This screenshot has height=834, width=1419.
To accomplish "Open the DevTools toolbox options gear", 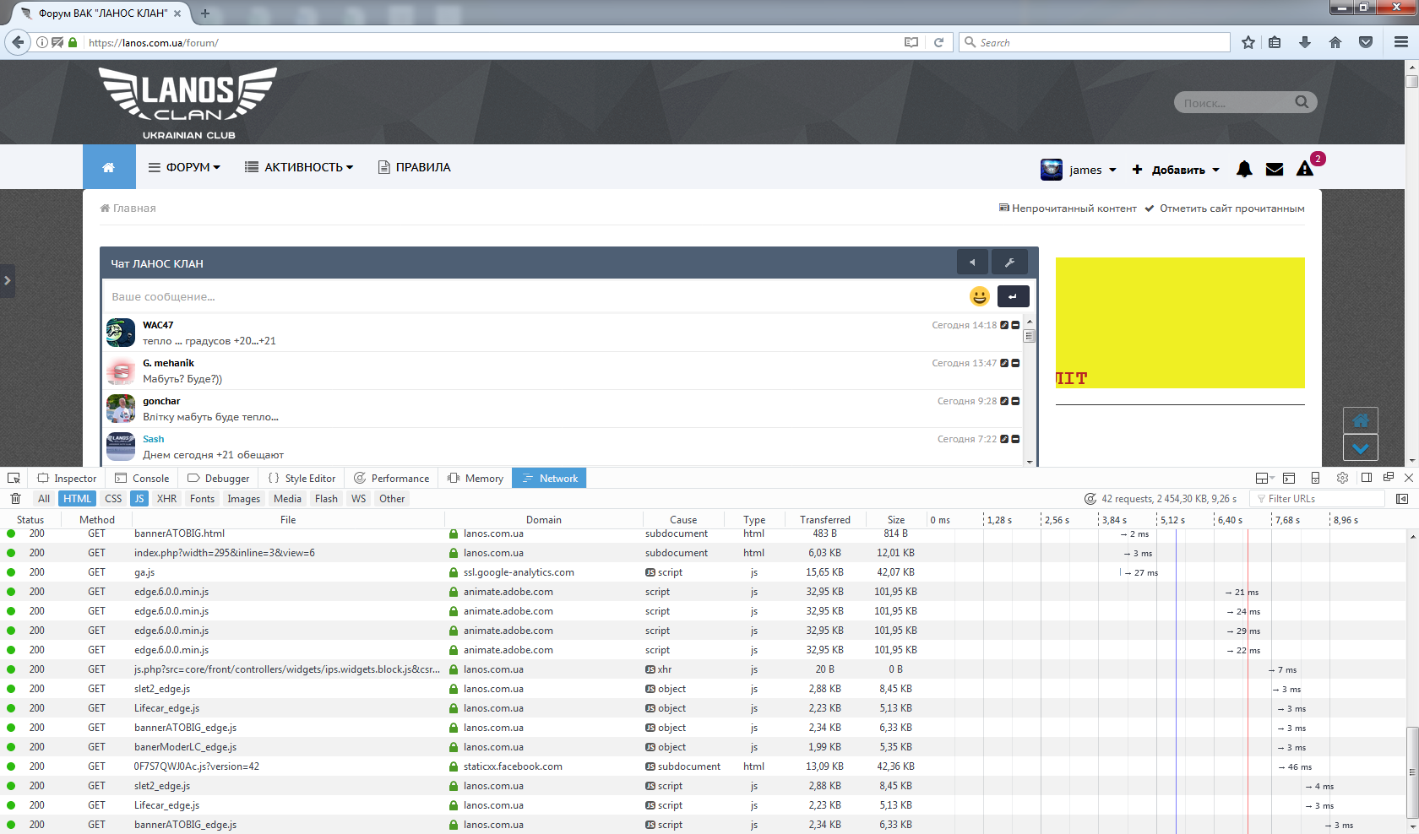I will coord(1342,478).
